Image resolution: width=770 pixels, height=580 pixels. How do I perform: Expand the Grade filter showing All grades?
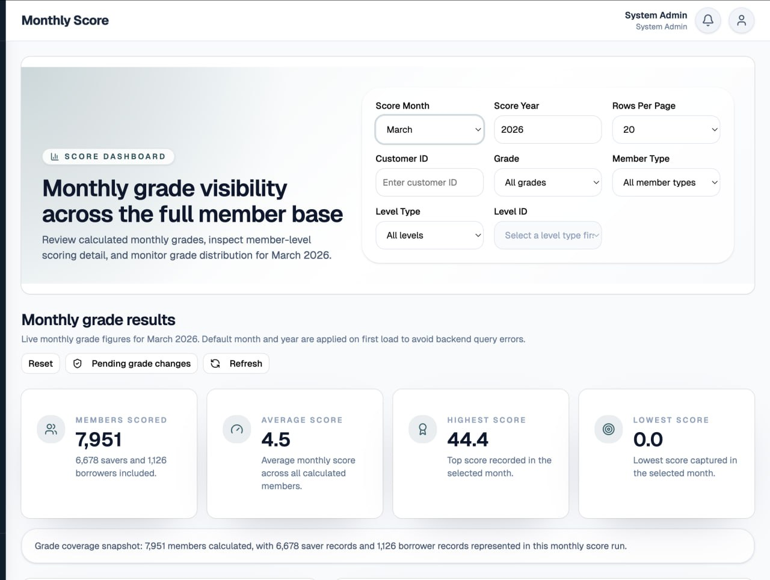coord(547,183)
